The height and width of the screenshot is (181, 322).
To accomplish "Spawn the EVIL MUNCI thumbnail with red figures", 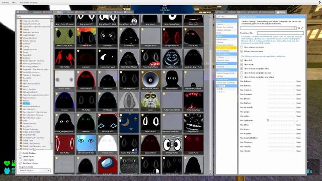I will pyautogui.click(x=65, y=59).
